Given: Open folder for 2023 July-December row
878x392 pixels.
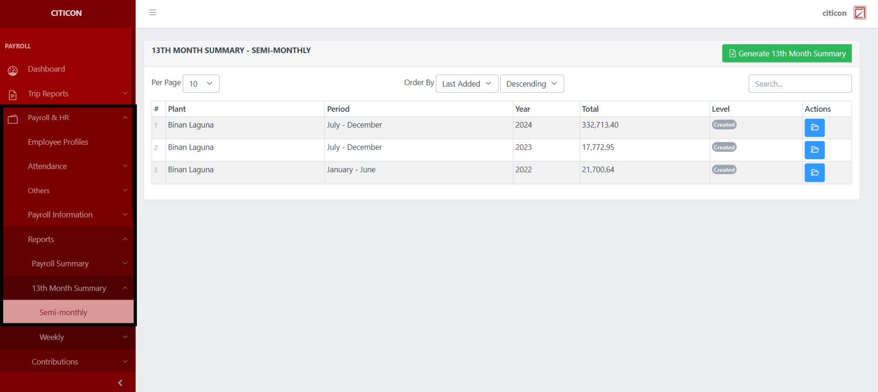Looking at the screenshot, I should [814, 150].
